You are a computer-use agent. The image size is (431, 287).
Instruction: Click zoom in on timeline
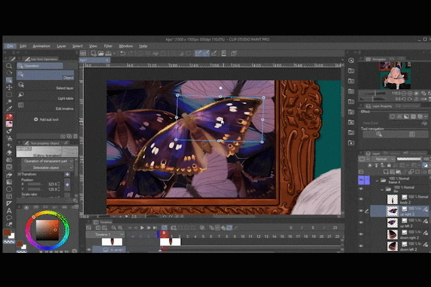tap(120, 228)
